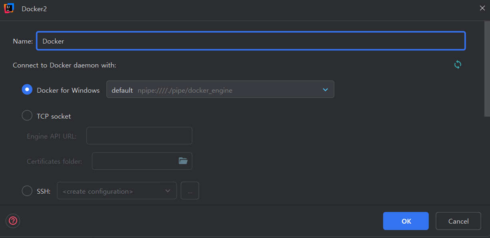Screen dimensions: 490x238
Task: Close the Docker2 dialog with X
Action: pos(482,8)
